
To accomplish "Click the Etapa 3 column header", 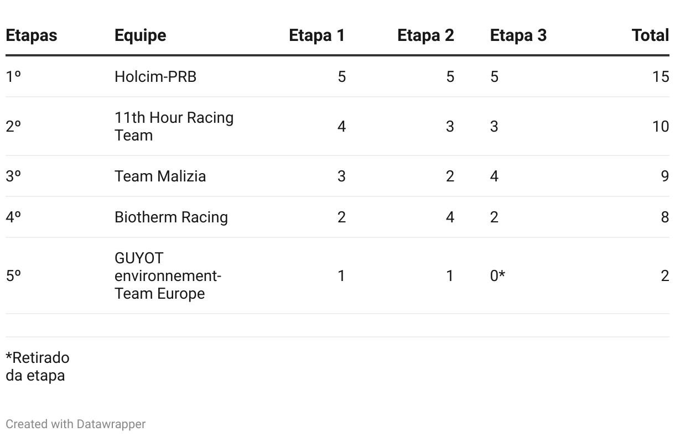I will click(x=518, y=35).
